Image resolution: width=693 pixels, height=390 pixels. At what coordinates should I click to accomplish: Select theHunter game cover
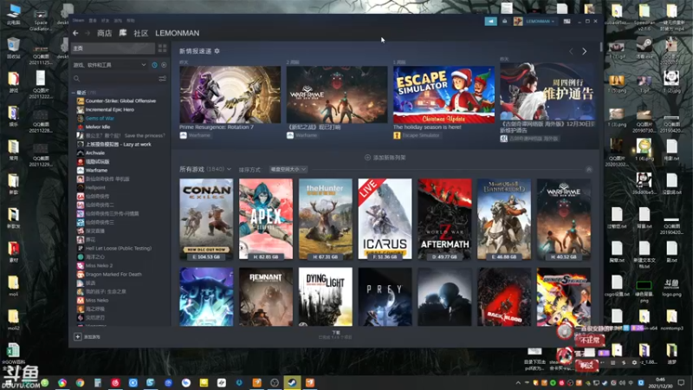pyautogui.click(x=326, y=219)
